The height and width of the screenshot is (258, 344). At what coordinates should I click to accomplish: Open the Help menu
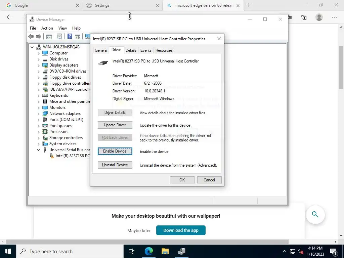click(x=76, y=28)
